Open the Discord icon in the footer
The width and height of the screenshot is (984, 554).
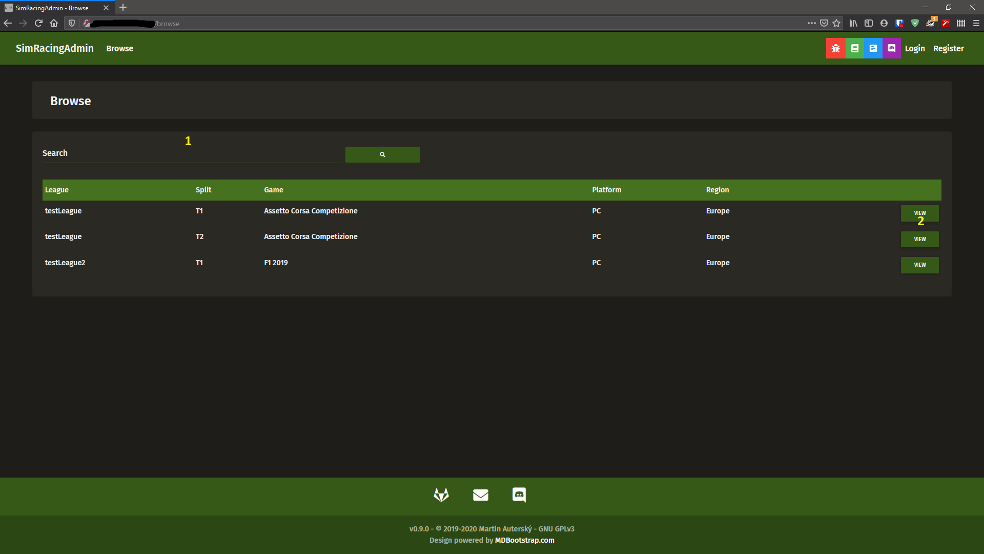pyautogui.click(x=519, y=494)
